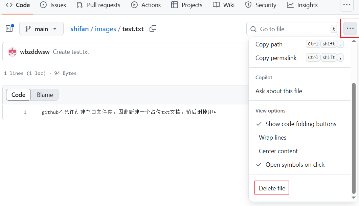Open the Actions tab
The image size is (359, 206).
tap(146, 5)
